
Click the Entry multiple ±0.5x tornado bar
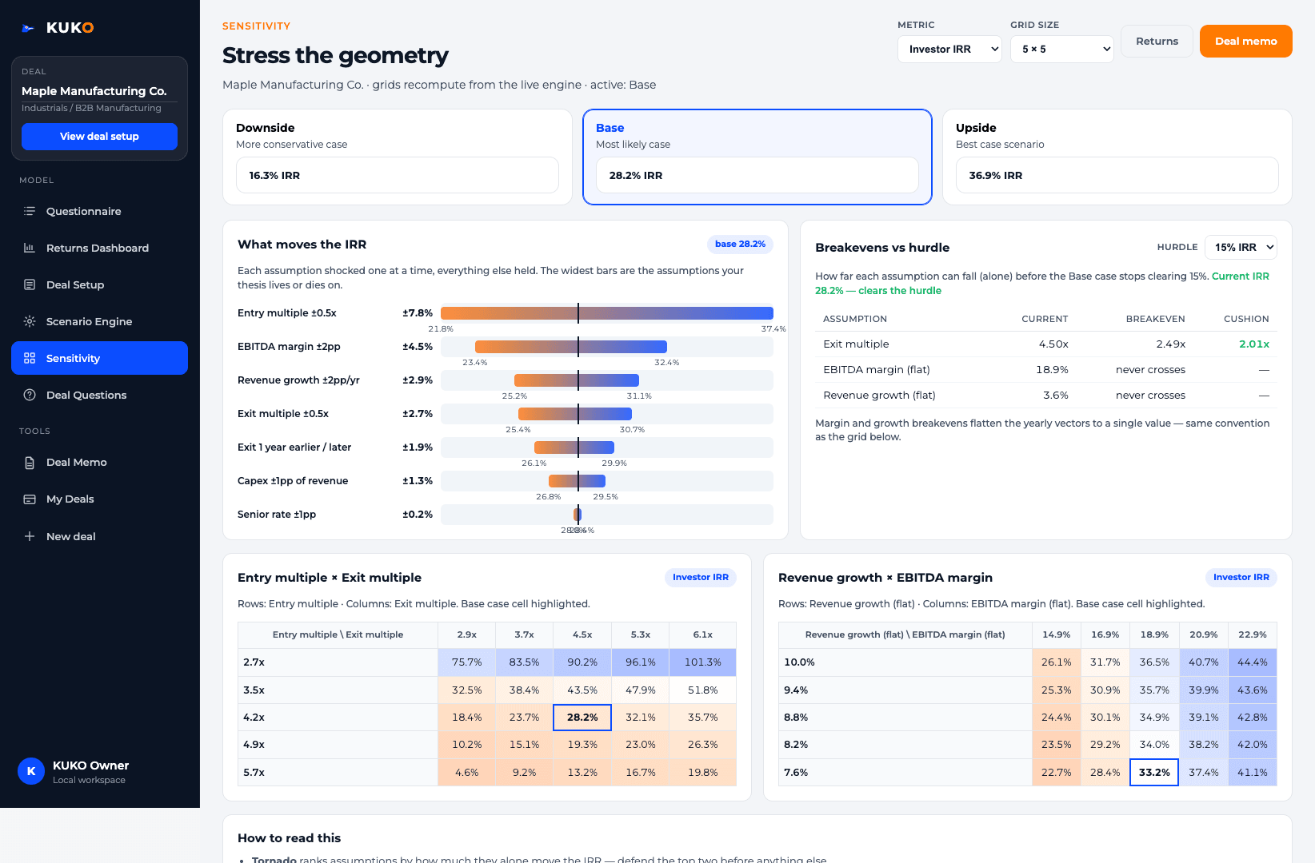click(607, 313)
